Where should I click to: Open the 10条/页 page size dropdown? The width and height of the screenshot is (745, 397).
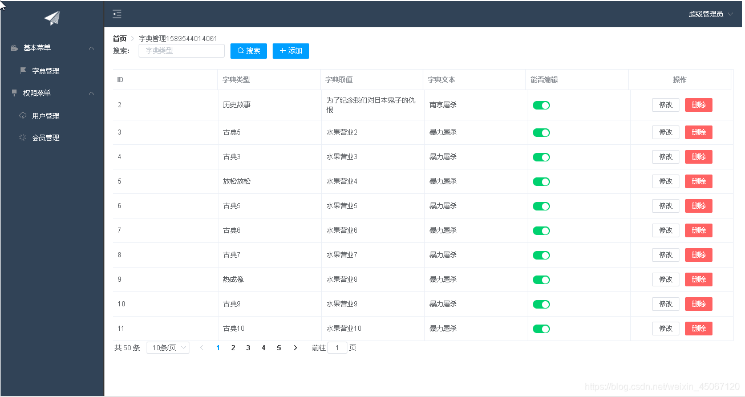(x=168, y=348)
